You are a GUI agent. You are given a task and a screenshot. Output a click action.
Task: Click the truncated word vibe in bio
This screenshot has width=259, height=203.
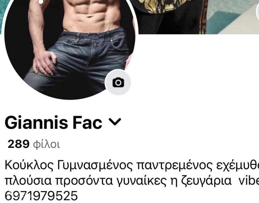249,180
